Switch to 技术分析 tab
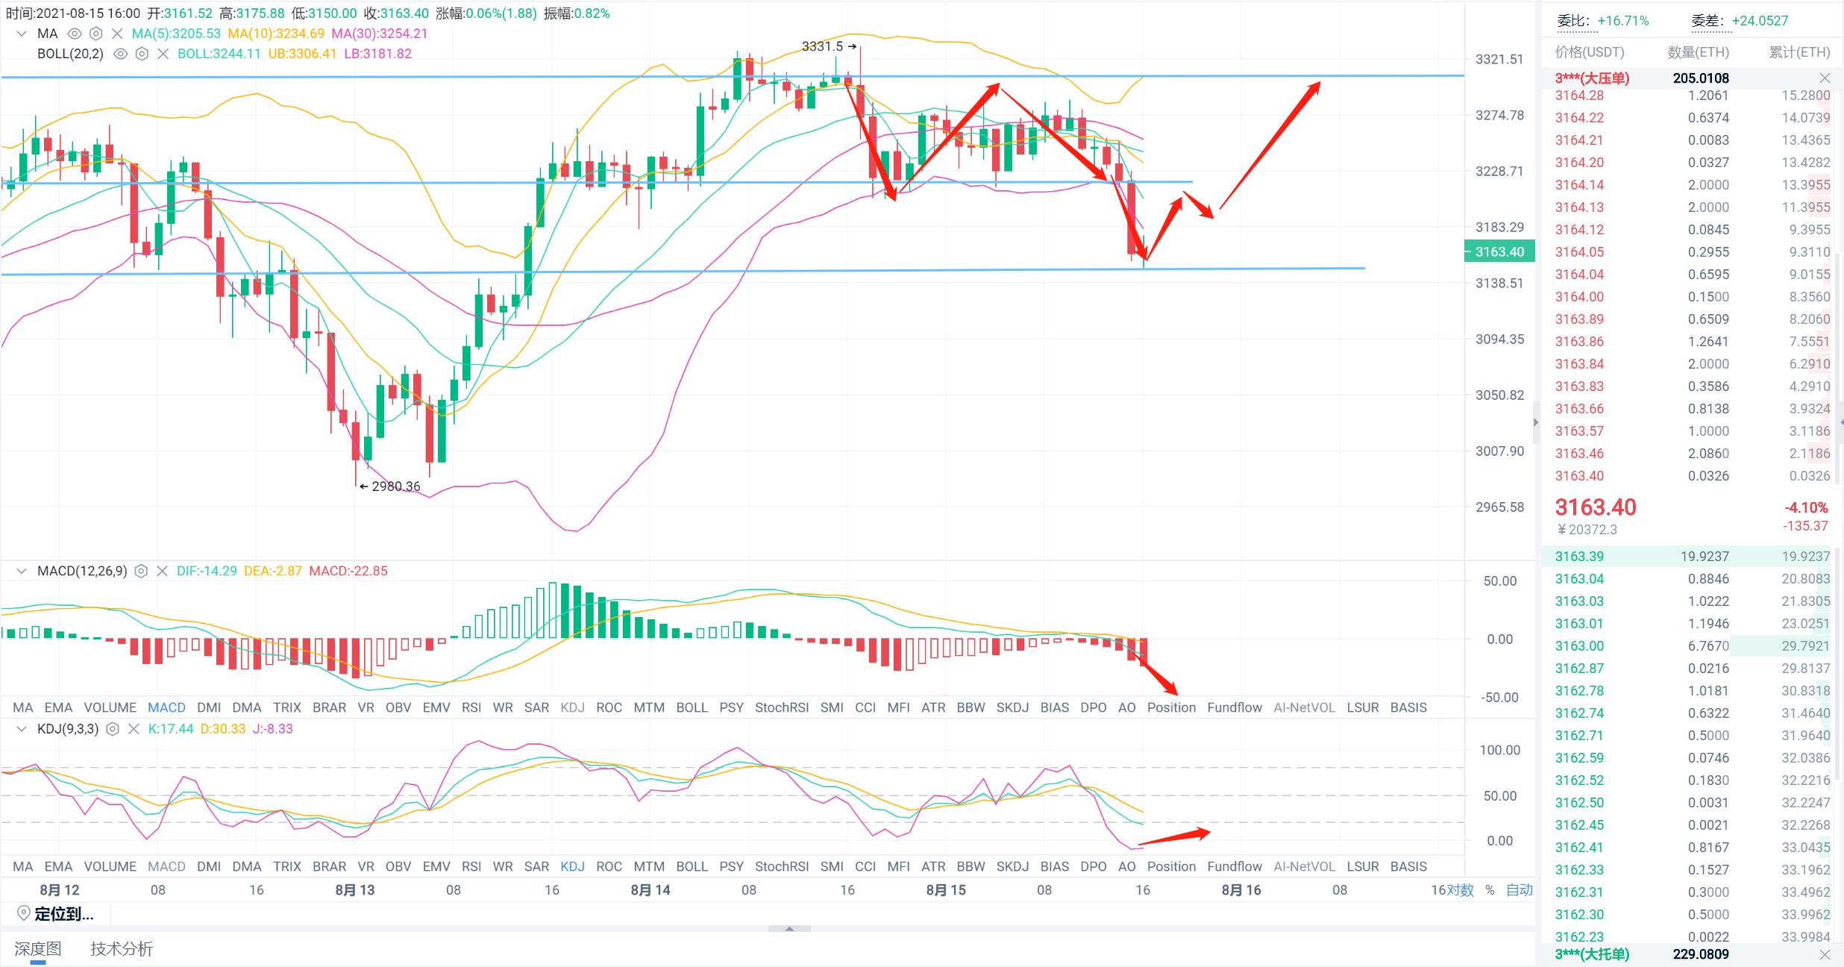Viewport: 1844px width, 967px height. tap(122, 949)
